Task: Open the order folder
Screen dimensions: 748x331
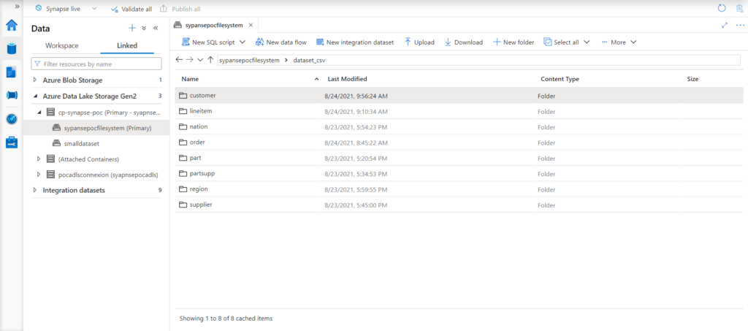Action: (x=197, y=142)
